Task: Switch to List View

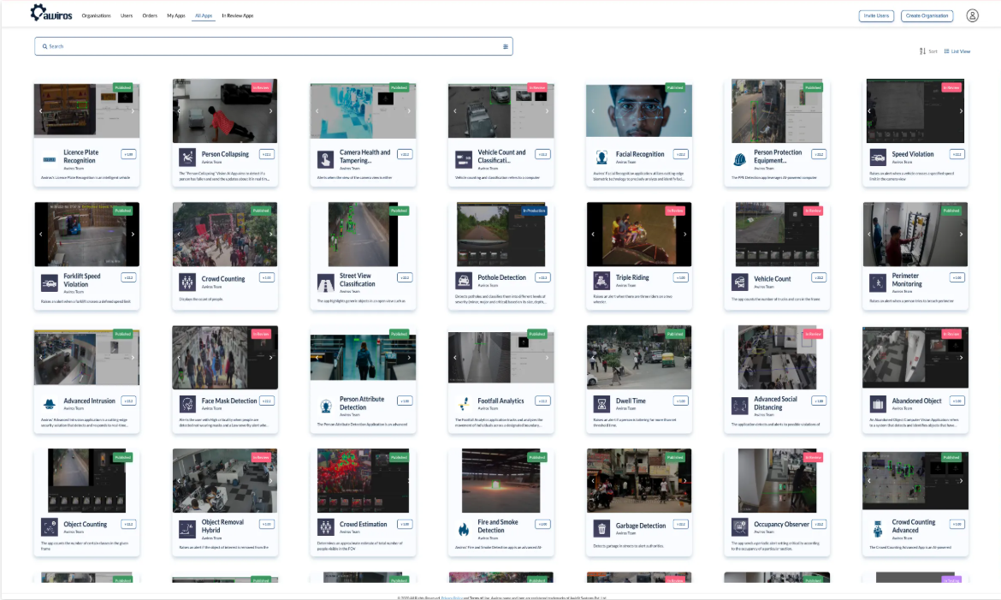Action: tap(957, 51)
